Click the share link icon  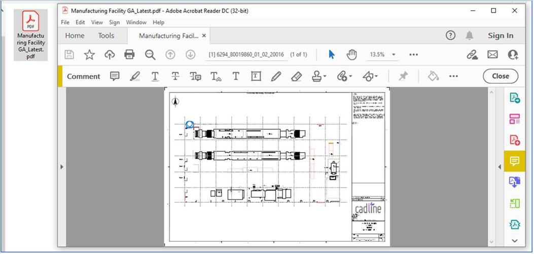click(x=472, y=54)
